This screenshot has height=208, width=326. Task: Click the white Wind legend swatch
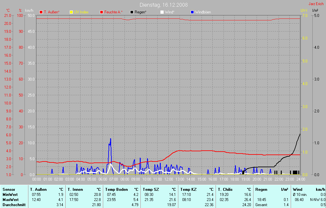click(x=162, y=12)
